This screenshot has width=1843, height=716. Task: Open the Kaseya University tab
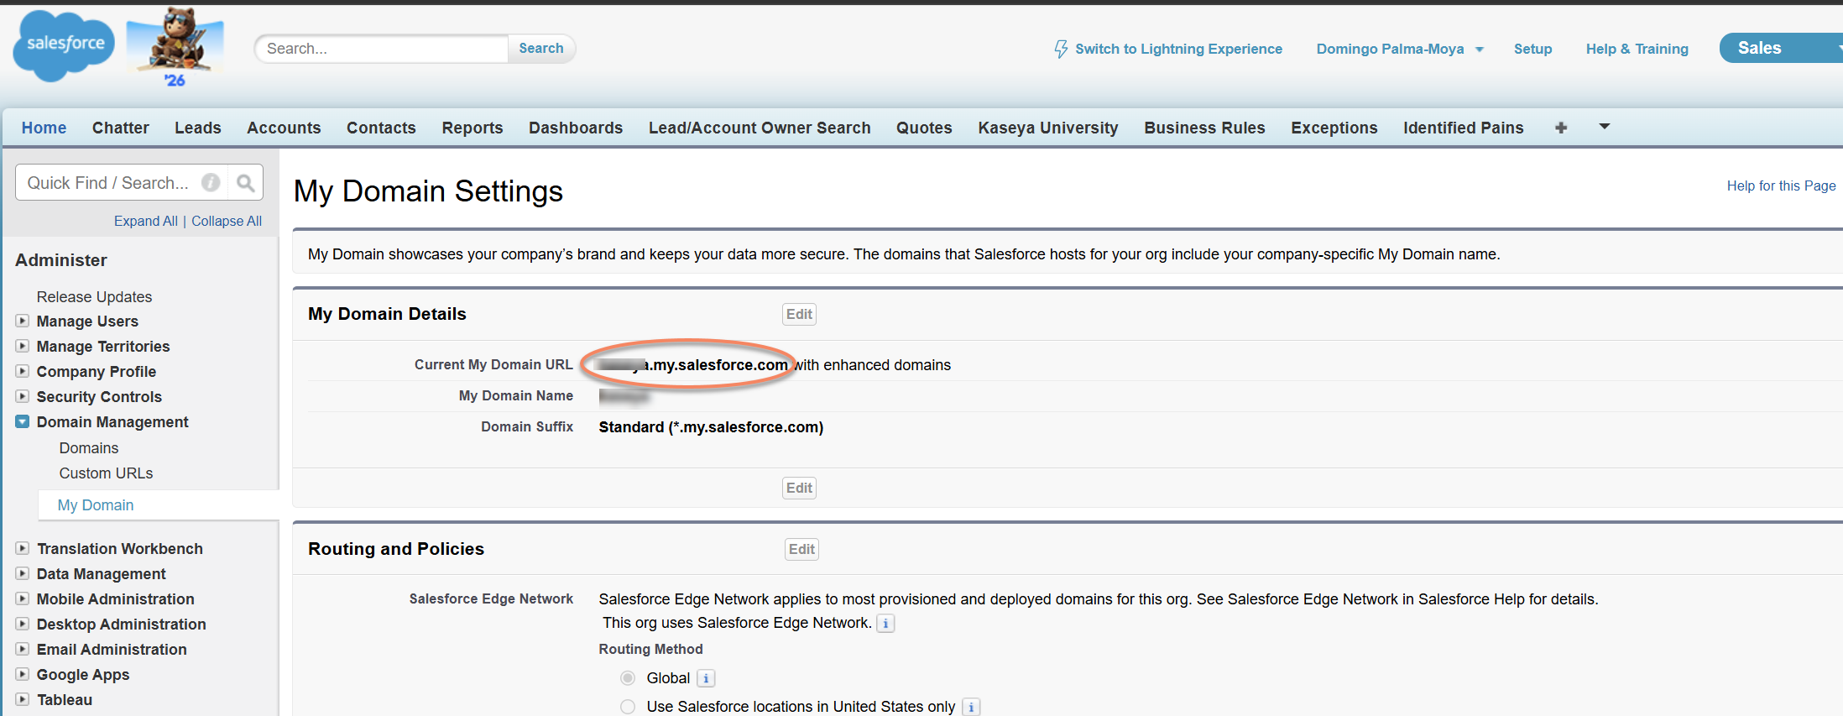coord(1048,128)
